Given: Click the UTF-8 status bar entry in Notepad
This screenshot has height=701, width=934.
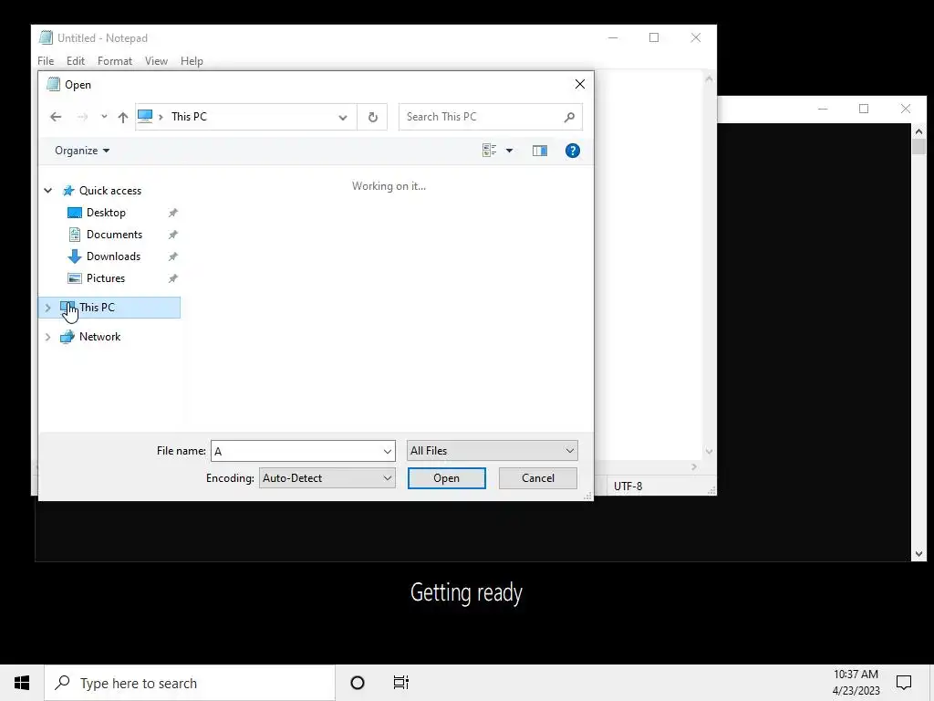Looking at the screenshot, I should [628, 487].
